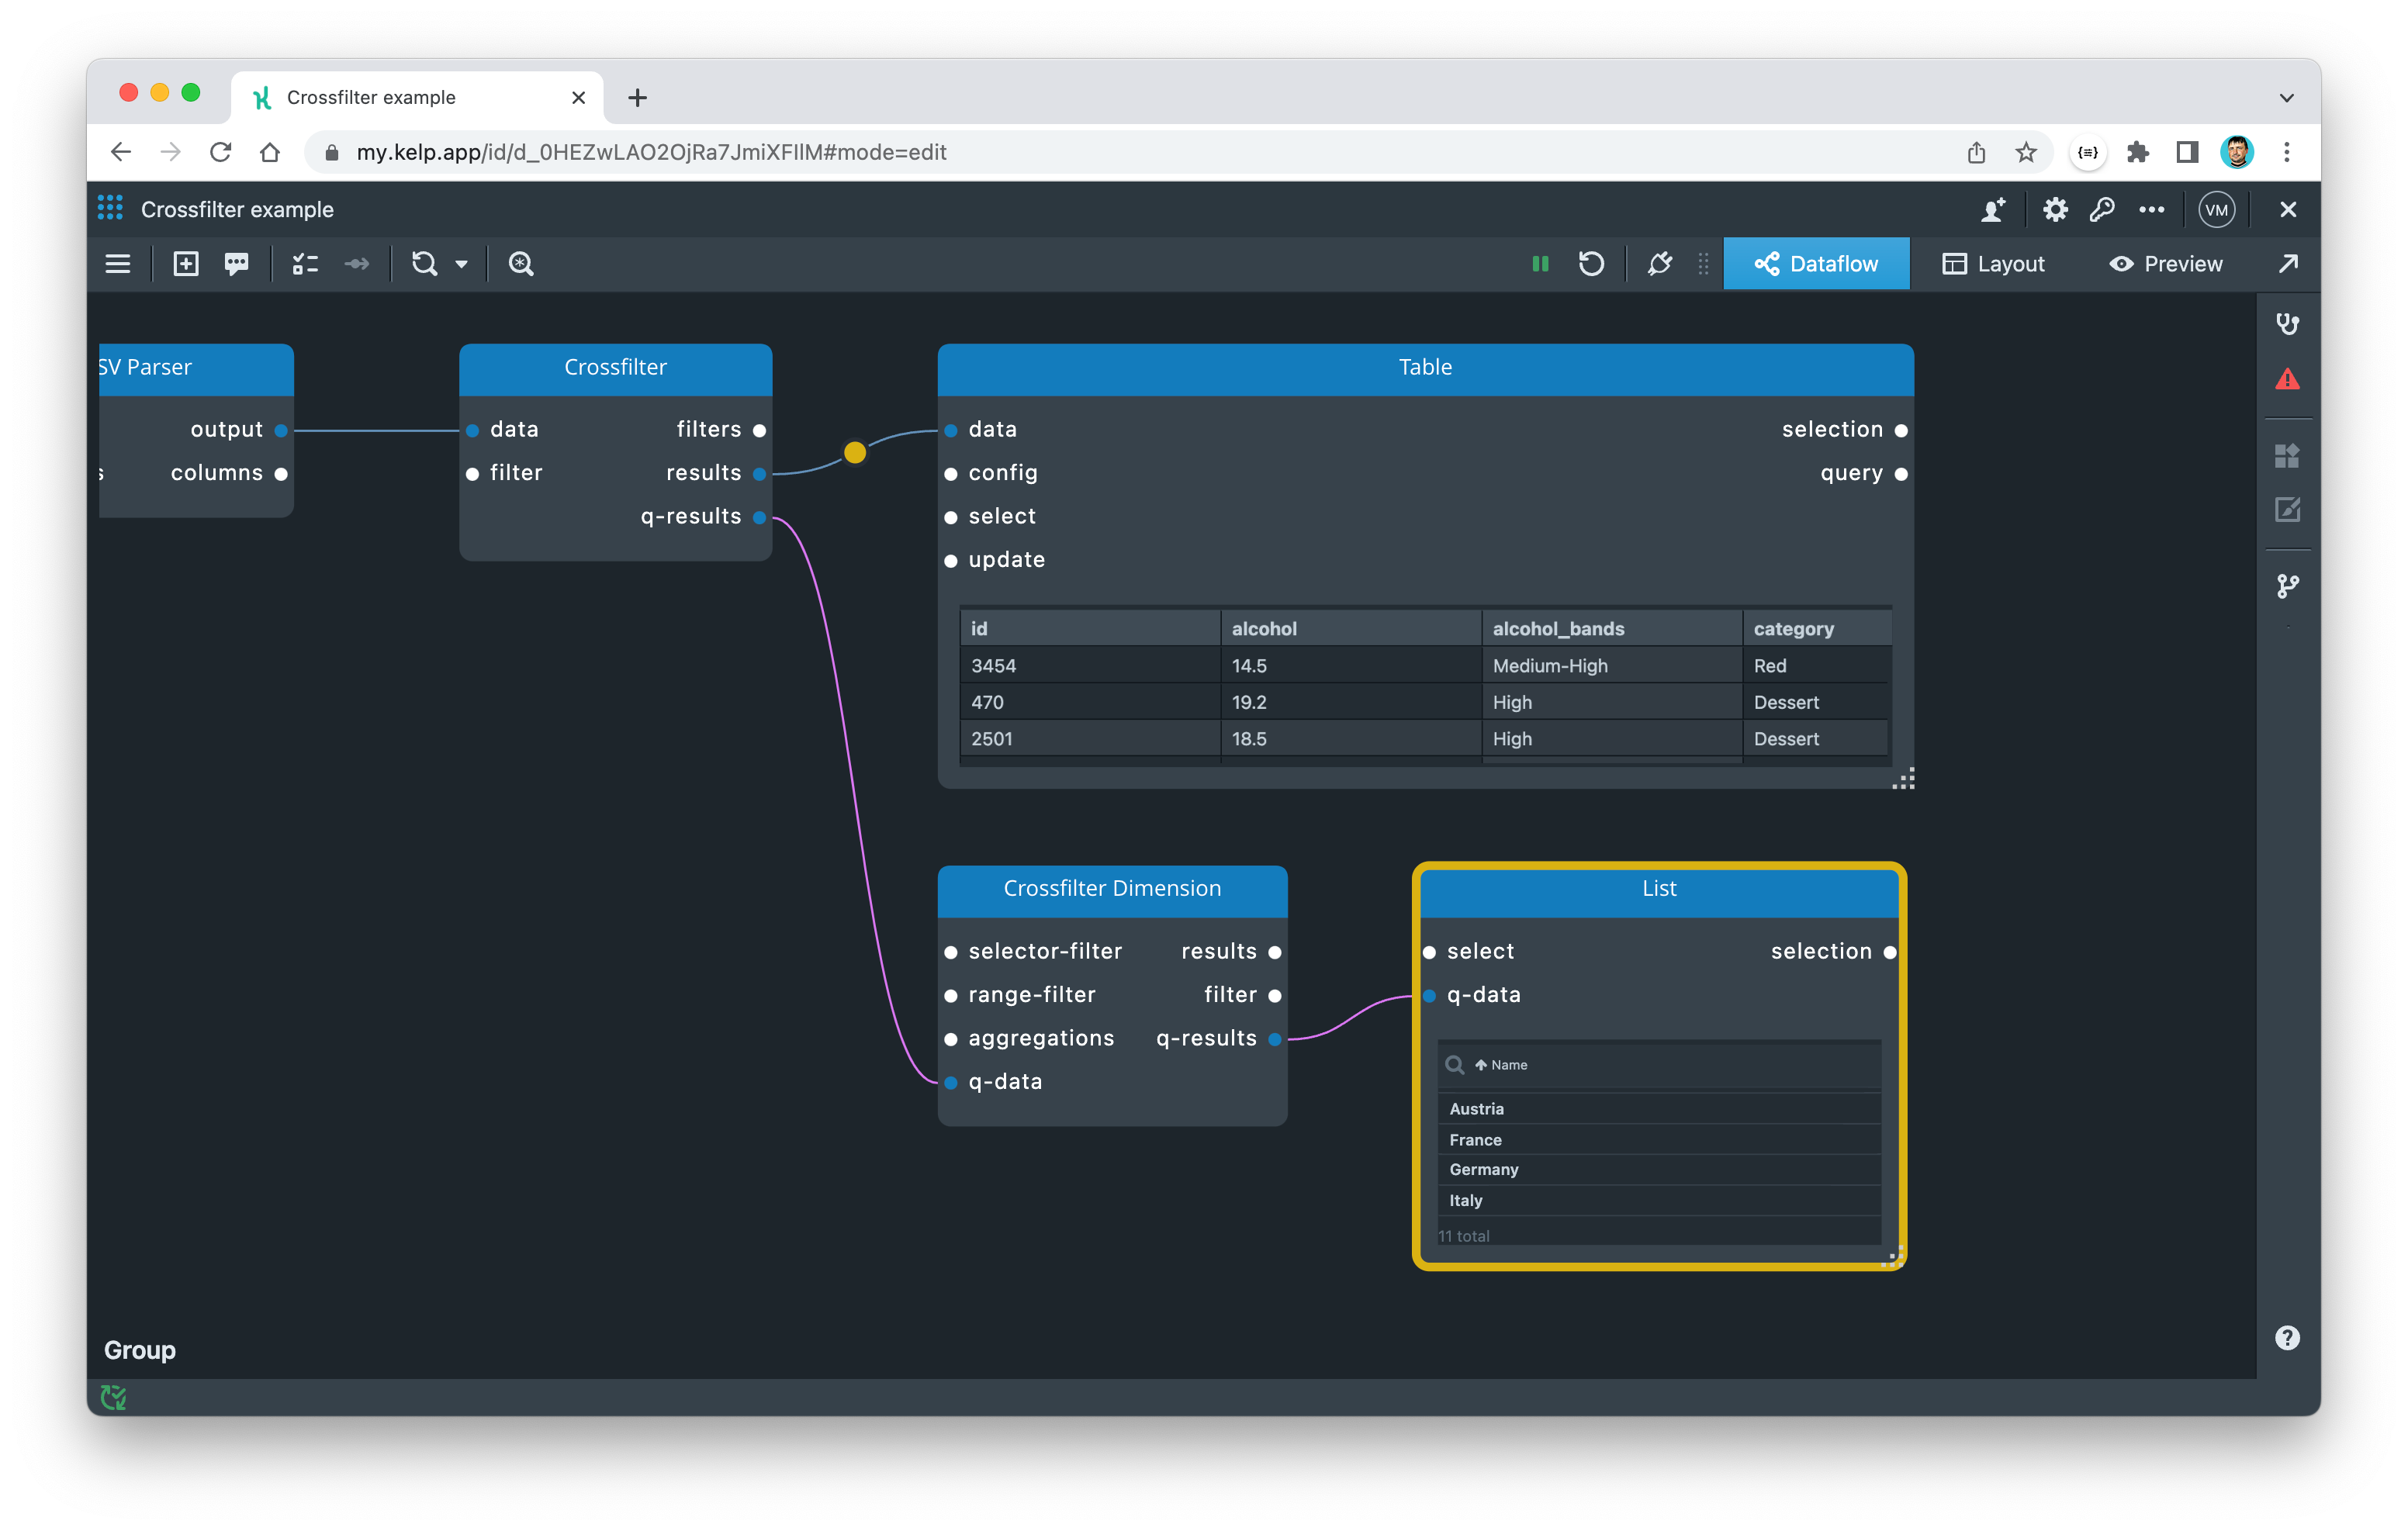Expand the reset zoom dropdown arrow

(x=461, y=264)
